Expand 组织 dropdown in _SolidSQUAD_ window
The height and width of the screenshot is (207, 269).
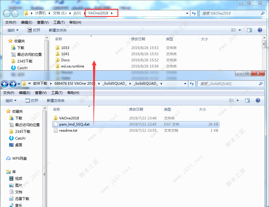pyautogui.click(x=11, y=100)
